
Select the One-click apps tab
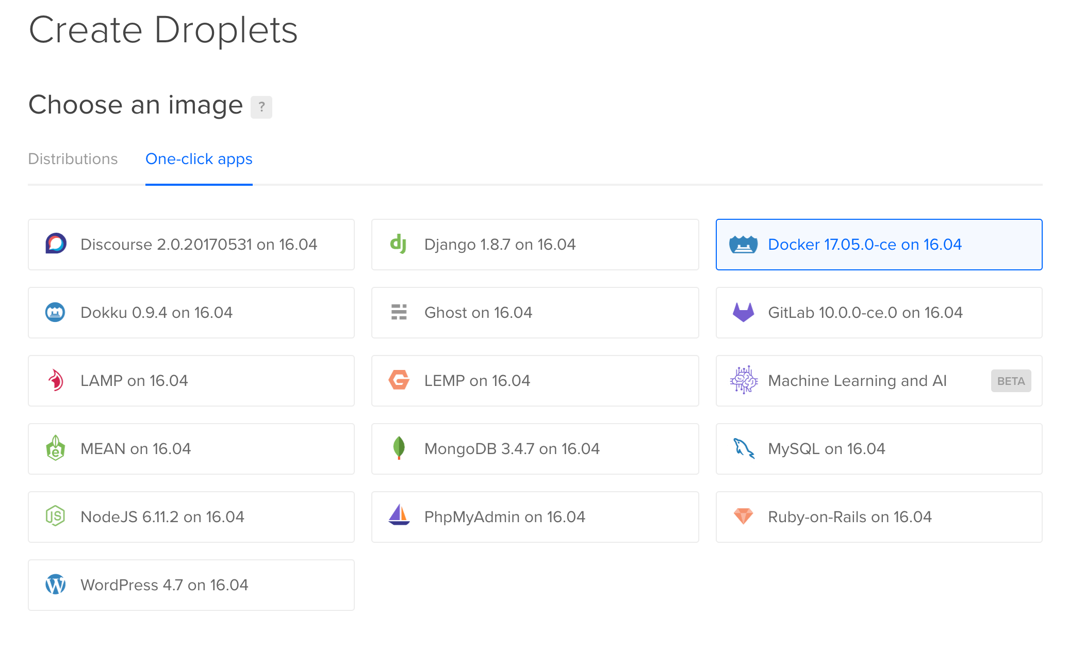tap(199, 159)
